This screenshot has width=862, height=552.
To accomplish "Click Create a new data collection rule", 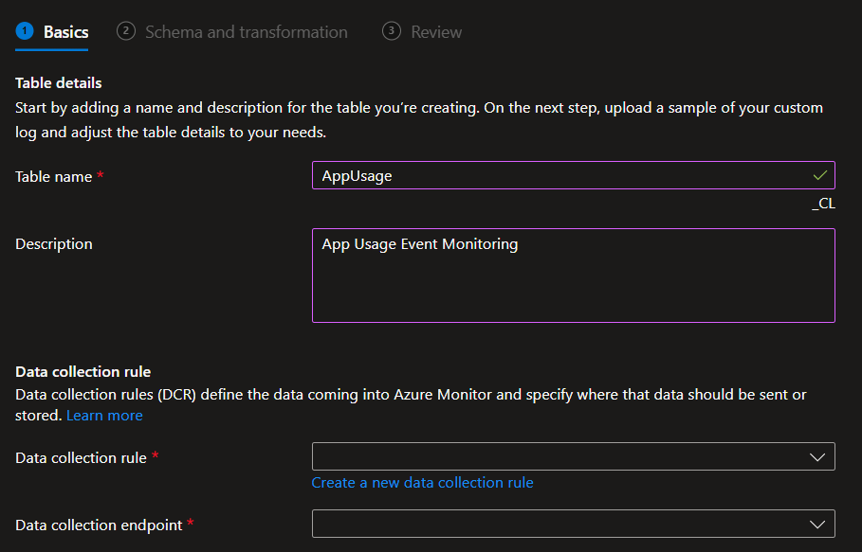I will click(x=422, y=483).
